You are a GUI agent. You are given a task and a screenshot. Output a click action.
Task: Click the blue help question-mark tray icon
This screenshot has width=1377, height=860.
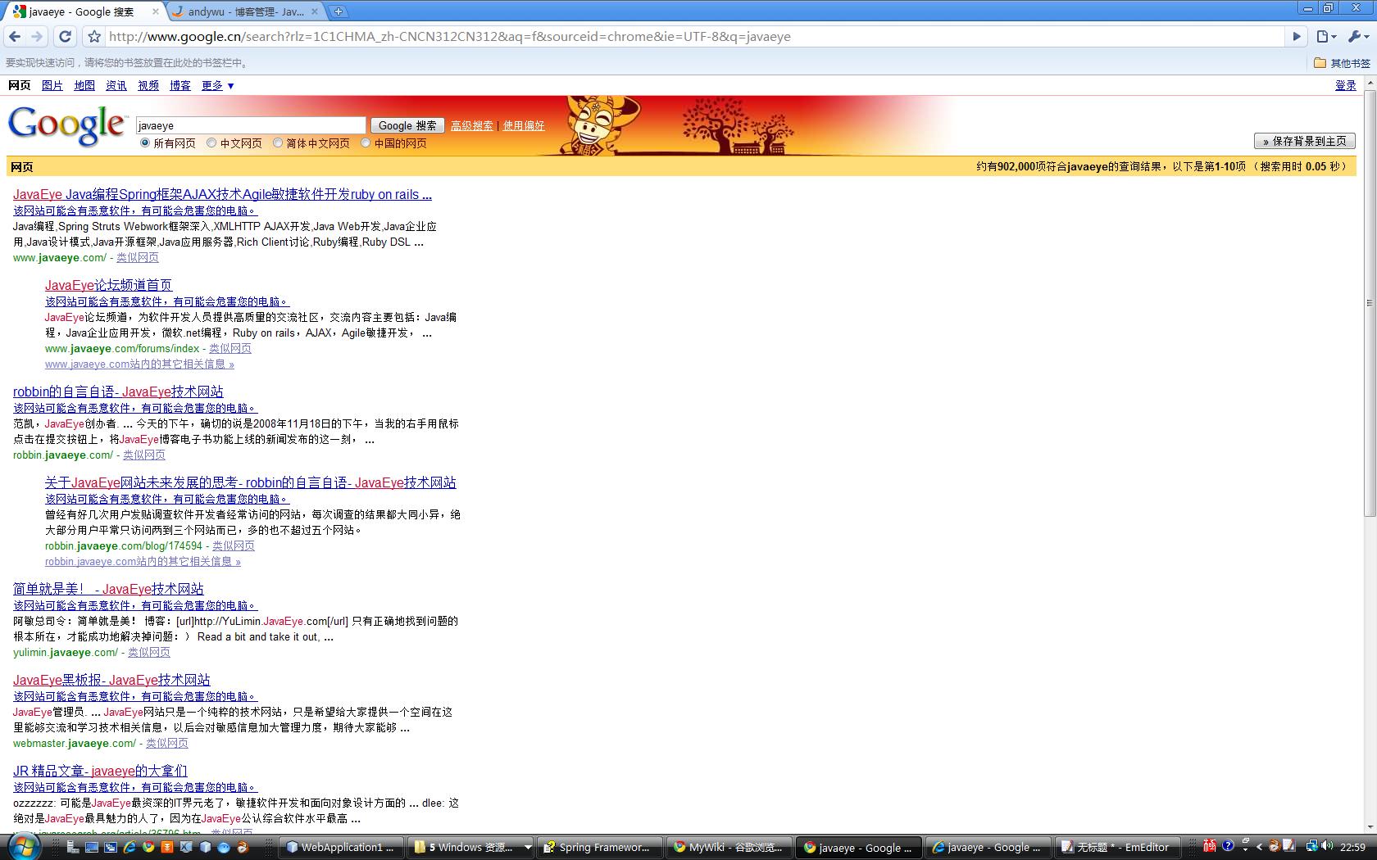tap(1228, 846)
